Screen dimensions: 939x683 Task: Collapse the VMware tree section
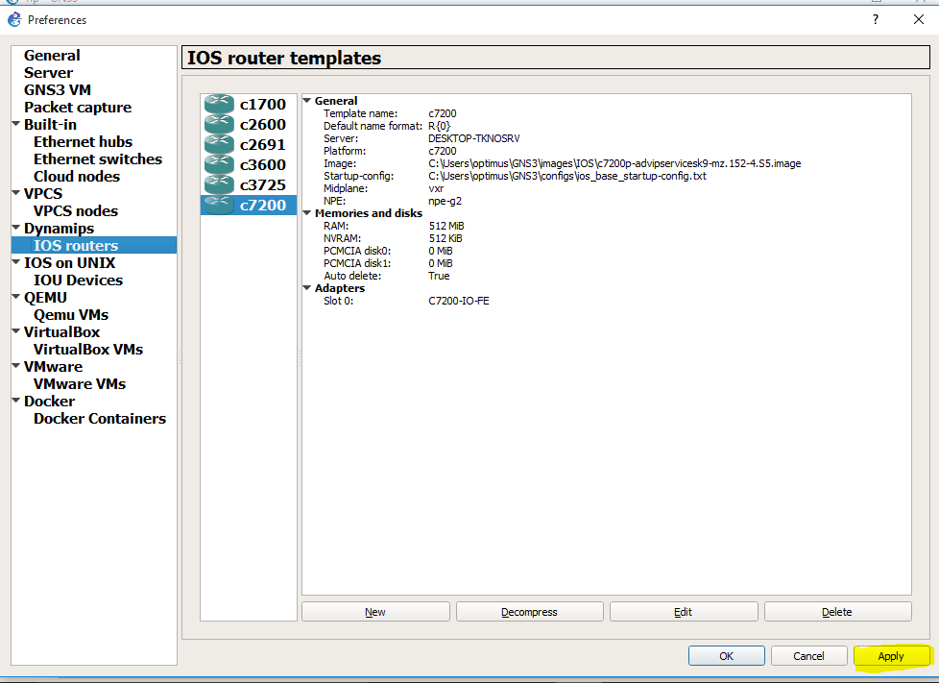click(x=16, y=366)
